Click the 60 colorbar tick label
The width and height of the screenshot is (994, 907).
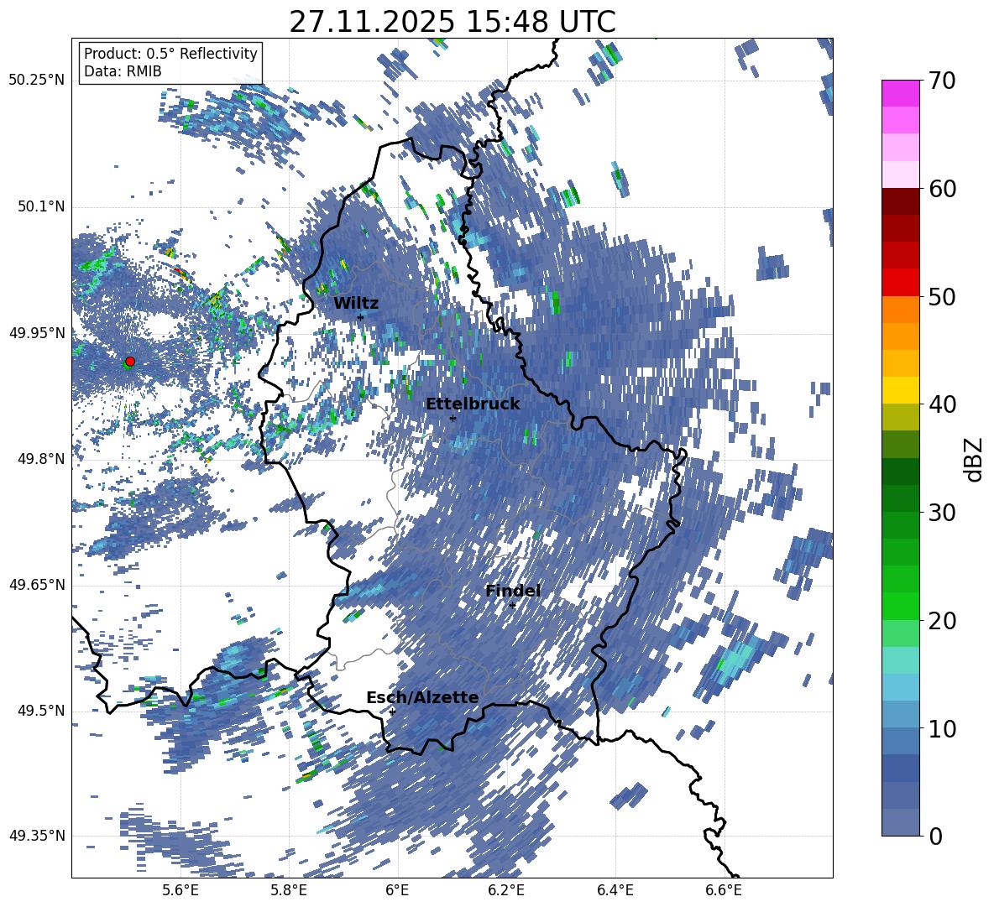click(x=942, y=190)
